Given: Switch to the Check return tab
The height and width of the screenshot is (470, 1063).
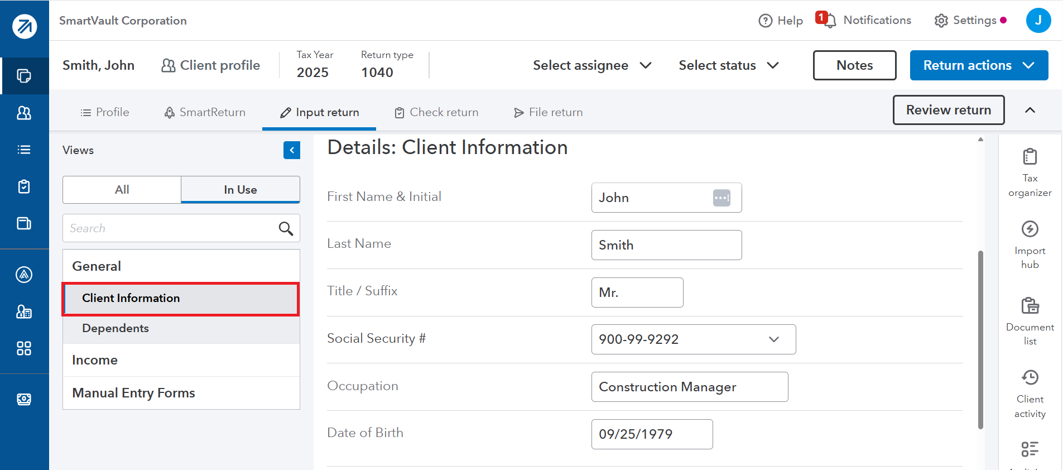Looking at the screenshot, I should [x=436, y=112].
